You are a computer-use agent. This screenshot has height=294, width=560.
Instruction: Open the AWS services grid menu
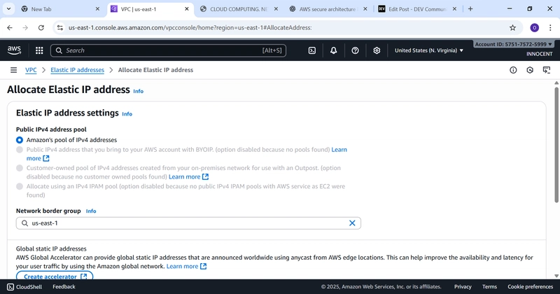(x=39, y=50)
